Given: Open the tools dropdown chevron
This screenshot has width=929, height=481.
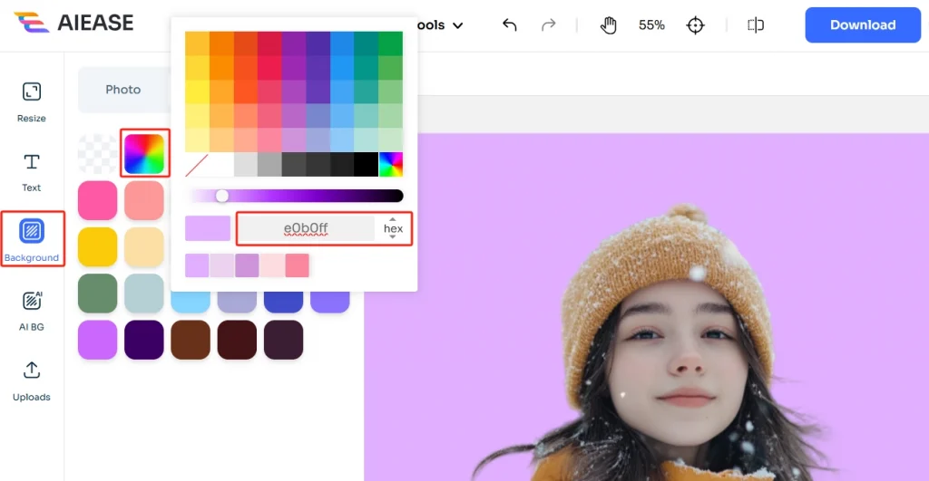Looking at the screenshot, I should (457, 25).
